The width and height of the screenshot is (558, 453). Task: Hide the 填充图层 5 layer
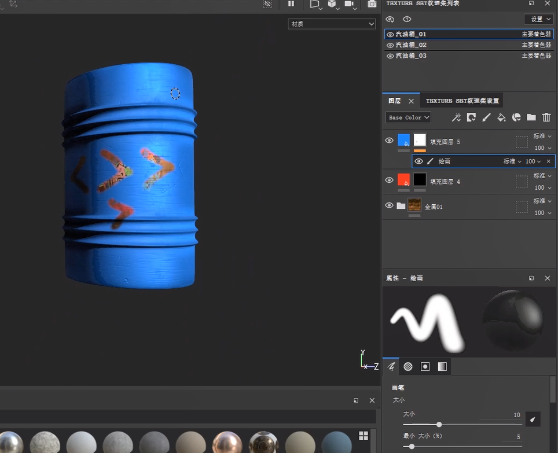click(x=390, y=140)
